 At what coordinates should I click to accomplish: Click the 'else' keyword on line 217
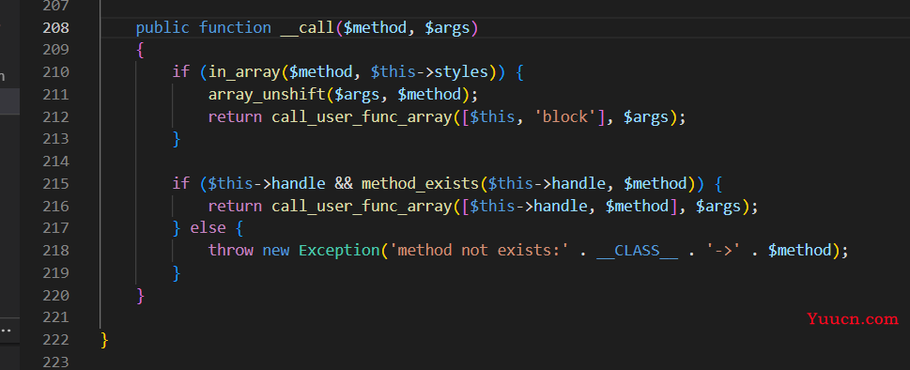pyautogui.click(x=208, y=228)
